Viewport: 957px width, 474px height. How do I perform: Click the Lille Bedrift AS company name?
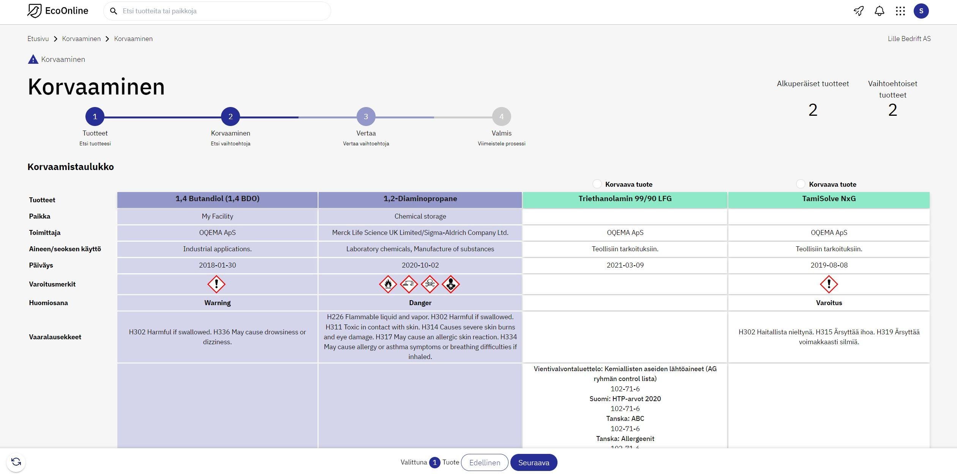909,39
